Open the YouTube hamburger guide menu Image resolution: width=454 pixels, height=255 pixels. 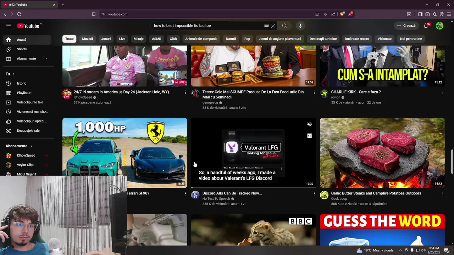[x=9, y=25]
